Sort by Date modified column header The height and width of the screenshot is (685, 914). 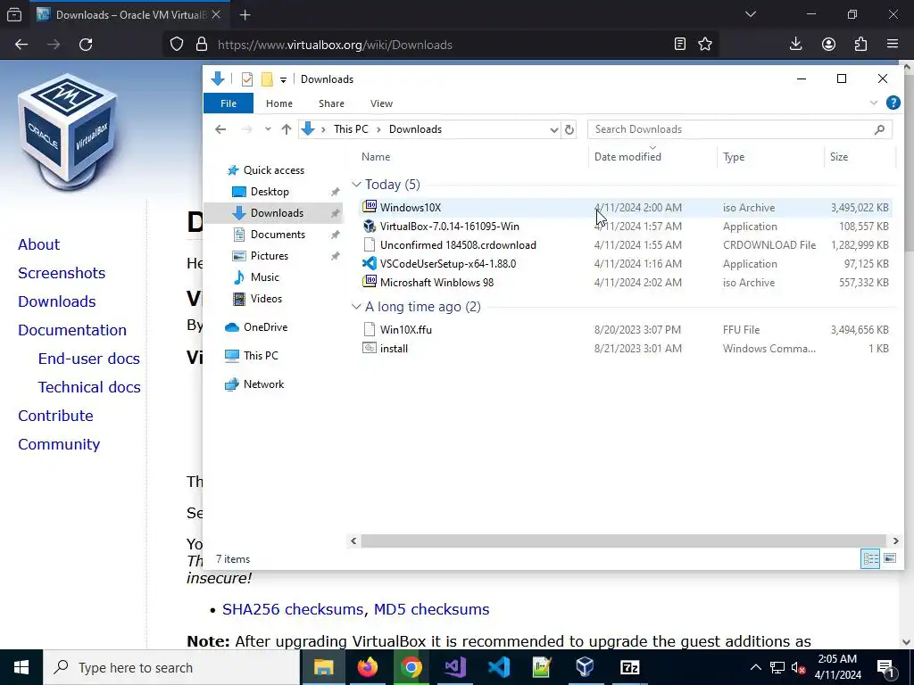627,157
